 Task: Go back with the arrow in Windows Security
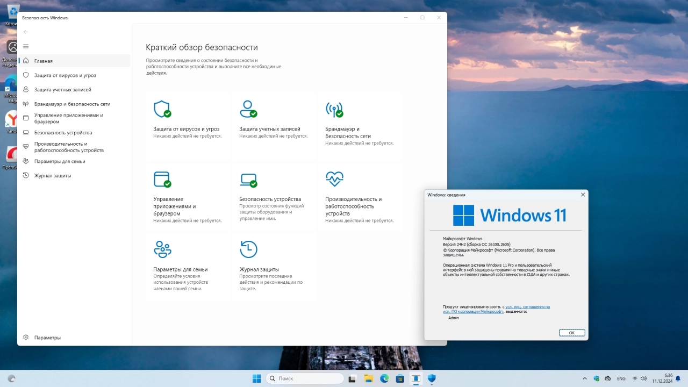26,32
